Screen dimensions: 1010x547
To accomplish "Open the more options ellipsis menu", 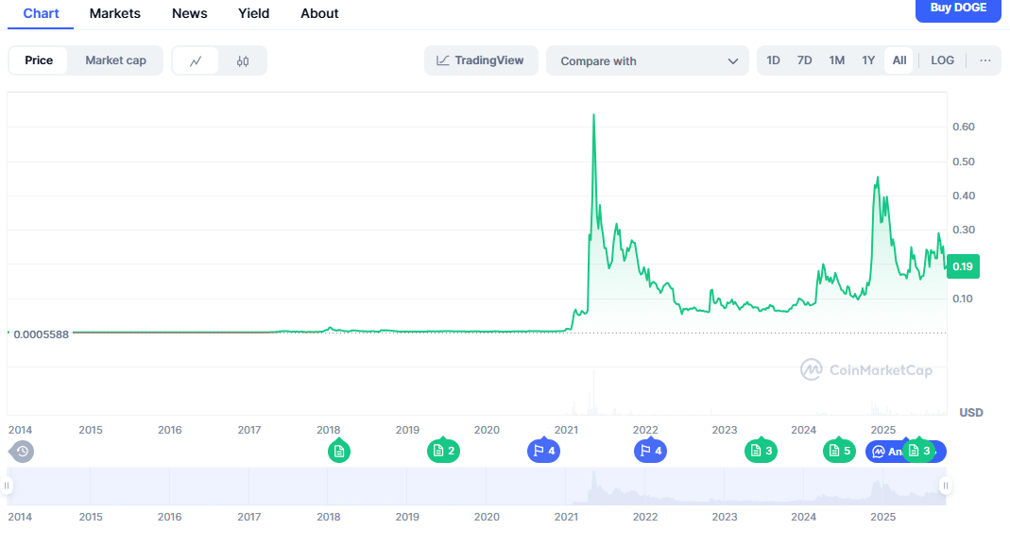I will tap(985, 60).
